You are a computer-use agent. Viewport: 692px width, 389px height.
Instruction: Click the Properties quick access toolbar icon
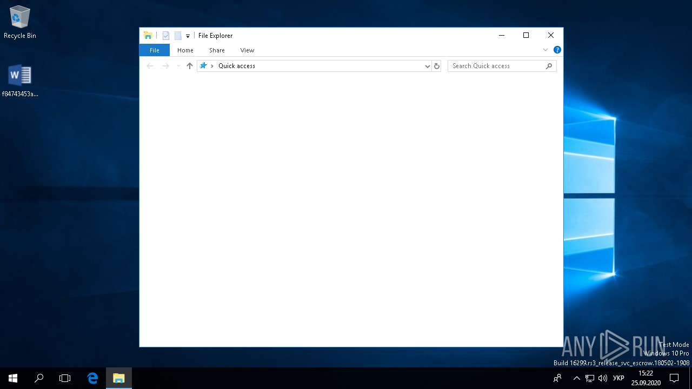pos(166,36)
